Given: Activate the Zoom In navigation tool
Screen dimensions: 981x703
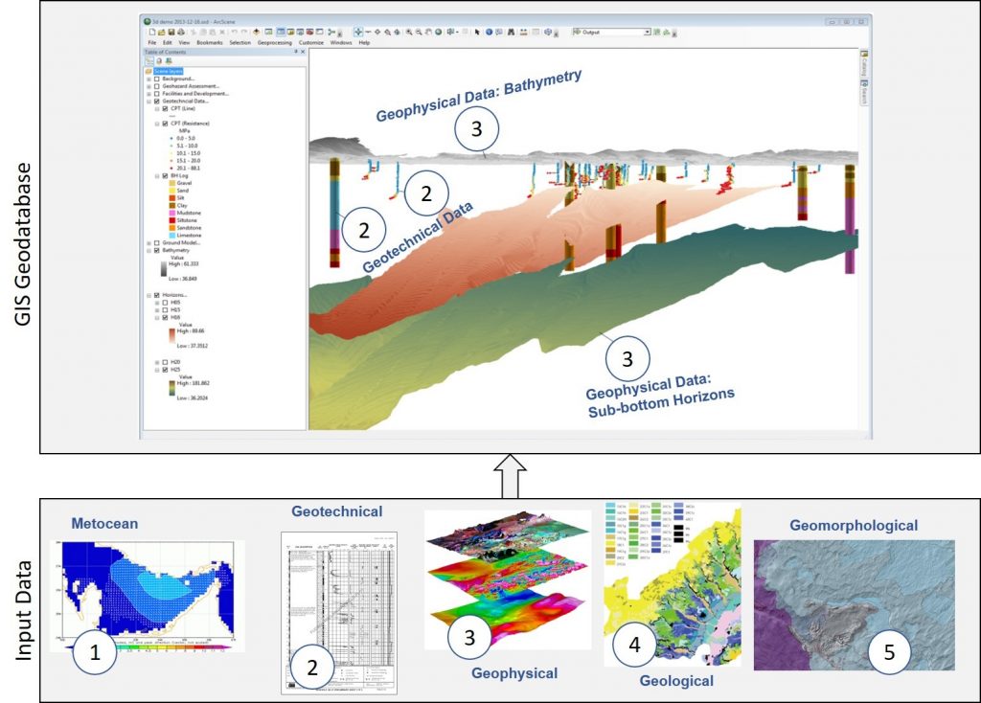Looking at the screenshot, I should (409, 32).
